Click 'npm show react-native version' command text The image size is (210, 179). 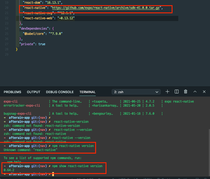pos(77,166)
